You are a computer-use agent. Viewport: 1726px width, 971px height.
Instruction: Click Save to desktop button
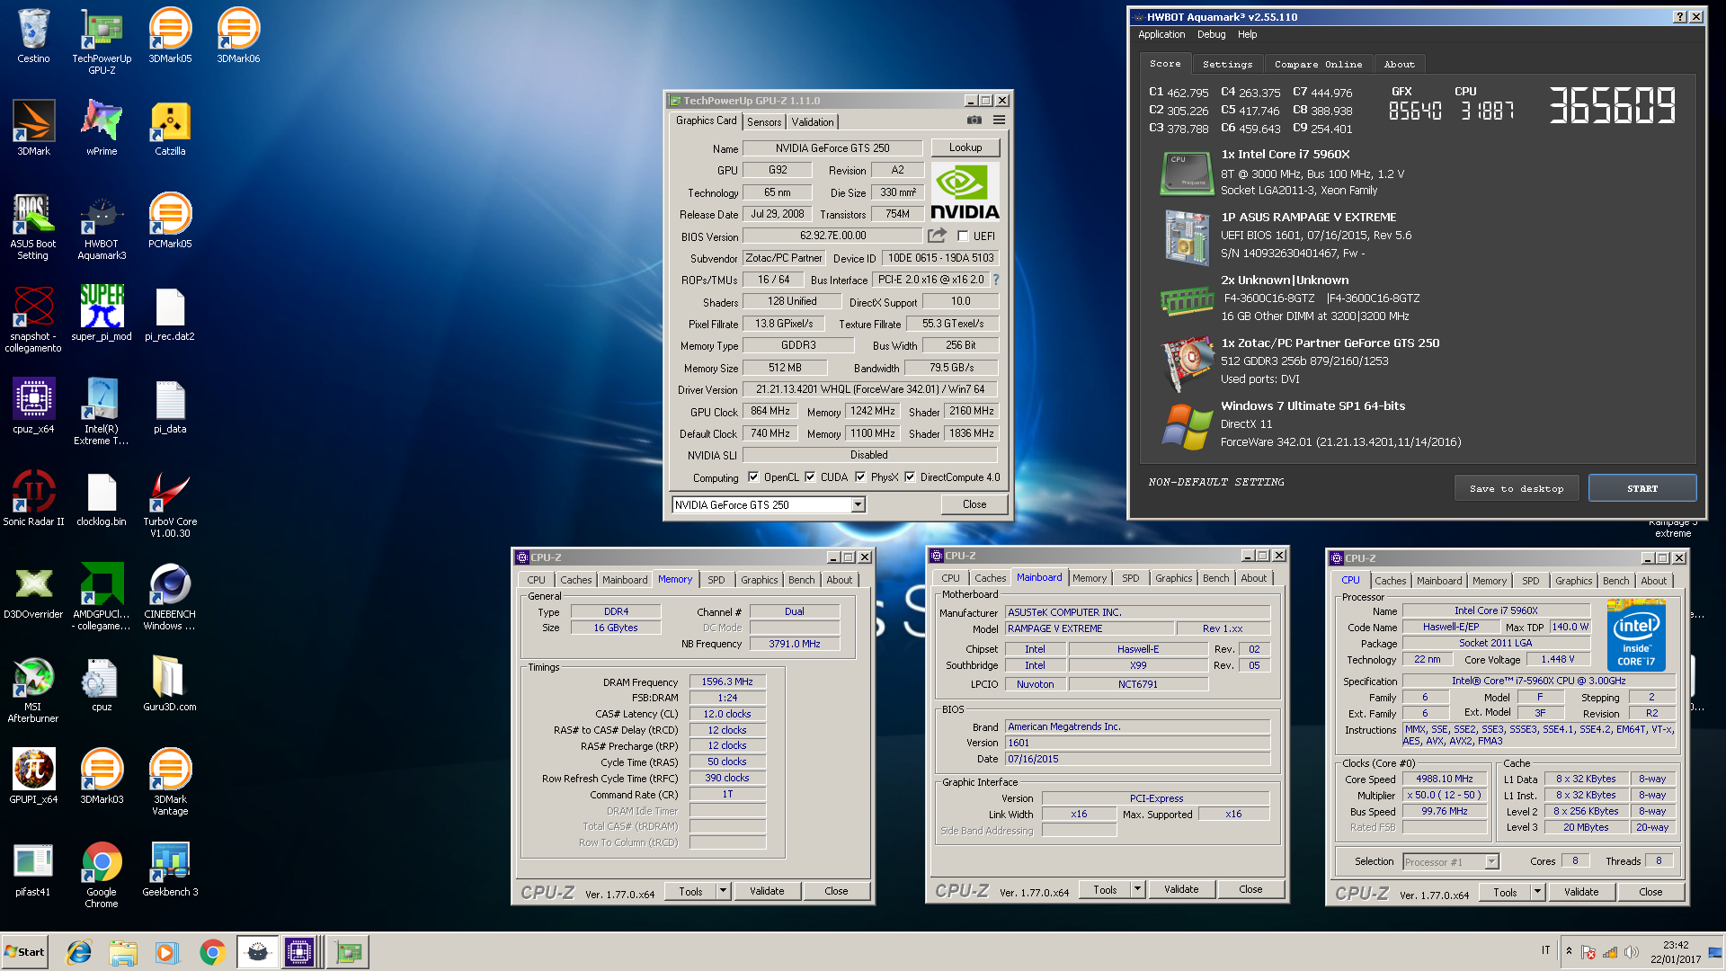pyautogui.click(x=1517, y=488)
